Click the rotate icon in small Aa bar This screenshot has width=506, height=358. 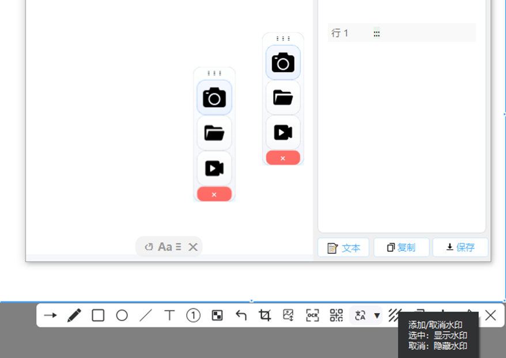point(149,247)
